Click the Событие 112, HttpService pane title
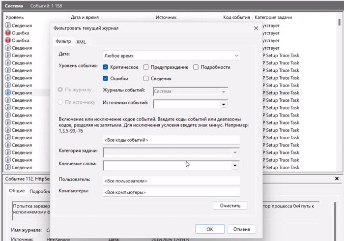344x241 pixels. click(x=28, y=179)
